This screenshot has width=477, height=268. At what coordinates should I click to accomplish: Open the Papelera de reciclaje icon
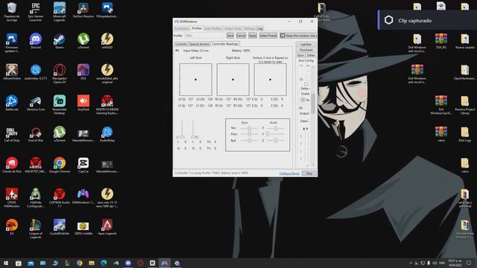[x=12, y=12]
